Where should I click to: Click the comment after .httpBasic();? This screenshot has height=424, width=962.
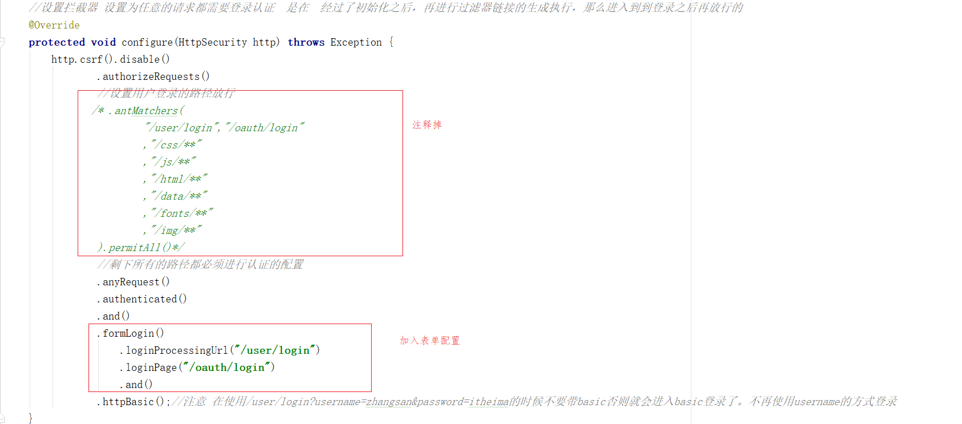pyautogui.click(x=534, y=401)
